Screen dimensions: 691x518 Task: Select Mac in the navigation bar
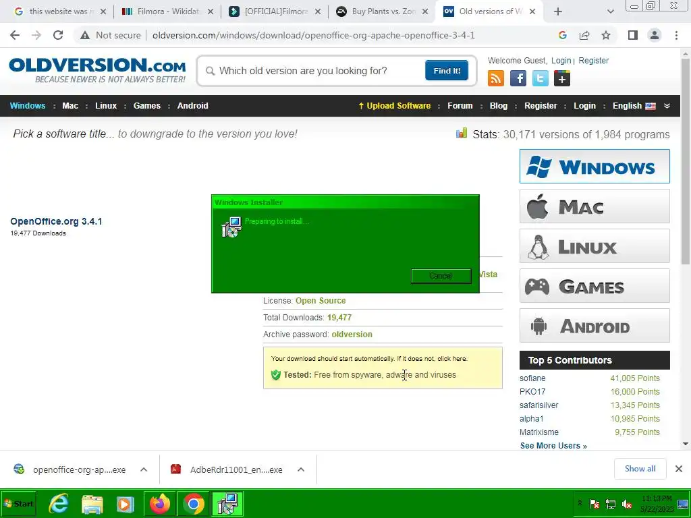[x=70, y=106]
